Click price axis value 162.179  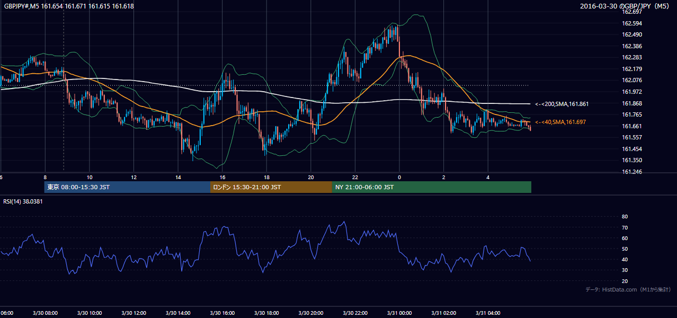(x=631, y=69)
